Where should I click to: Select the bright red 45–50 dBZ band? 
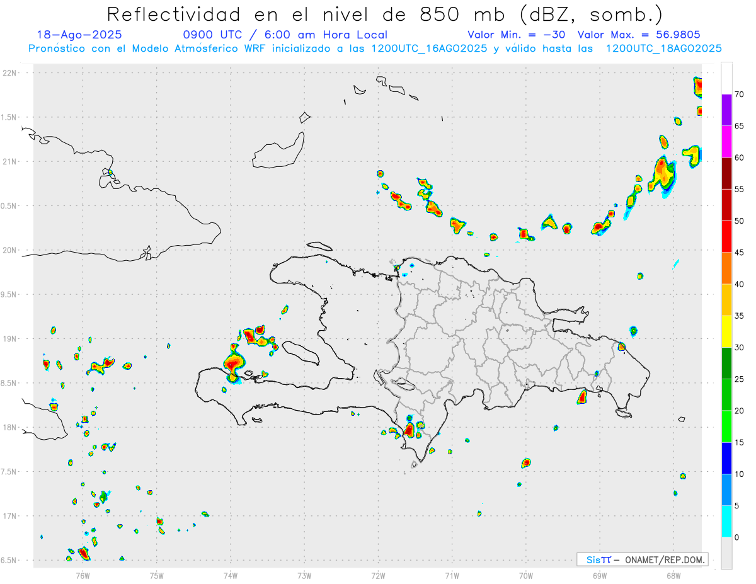[x=726, y=237]
